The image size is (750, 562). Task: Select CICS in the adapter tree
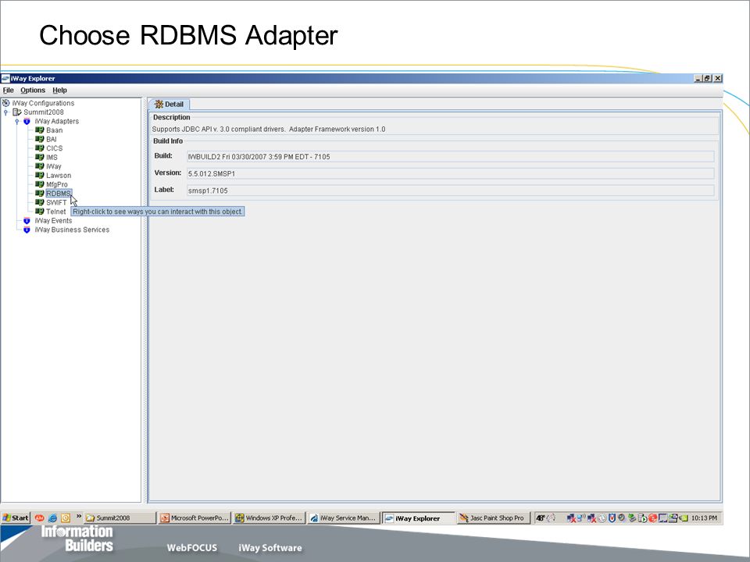tap(54, 148)
